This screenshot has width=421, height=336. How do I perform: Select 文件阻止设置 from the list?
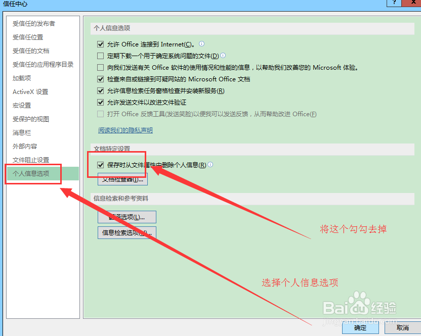[x=30, y=160]
